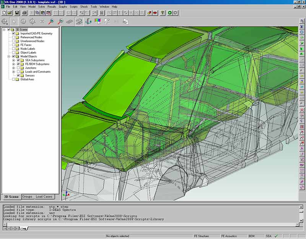The width and height of the screenshot is (306, 239).
Task: Select the Global Axes tree label
Action: pos(27,79)
